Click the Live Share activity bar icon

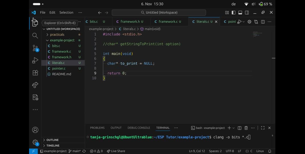[35, 85]
